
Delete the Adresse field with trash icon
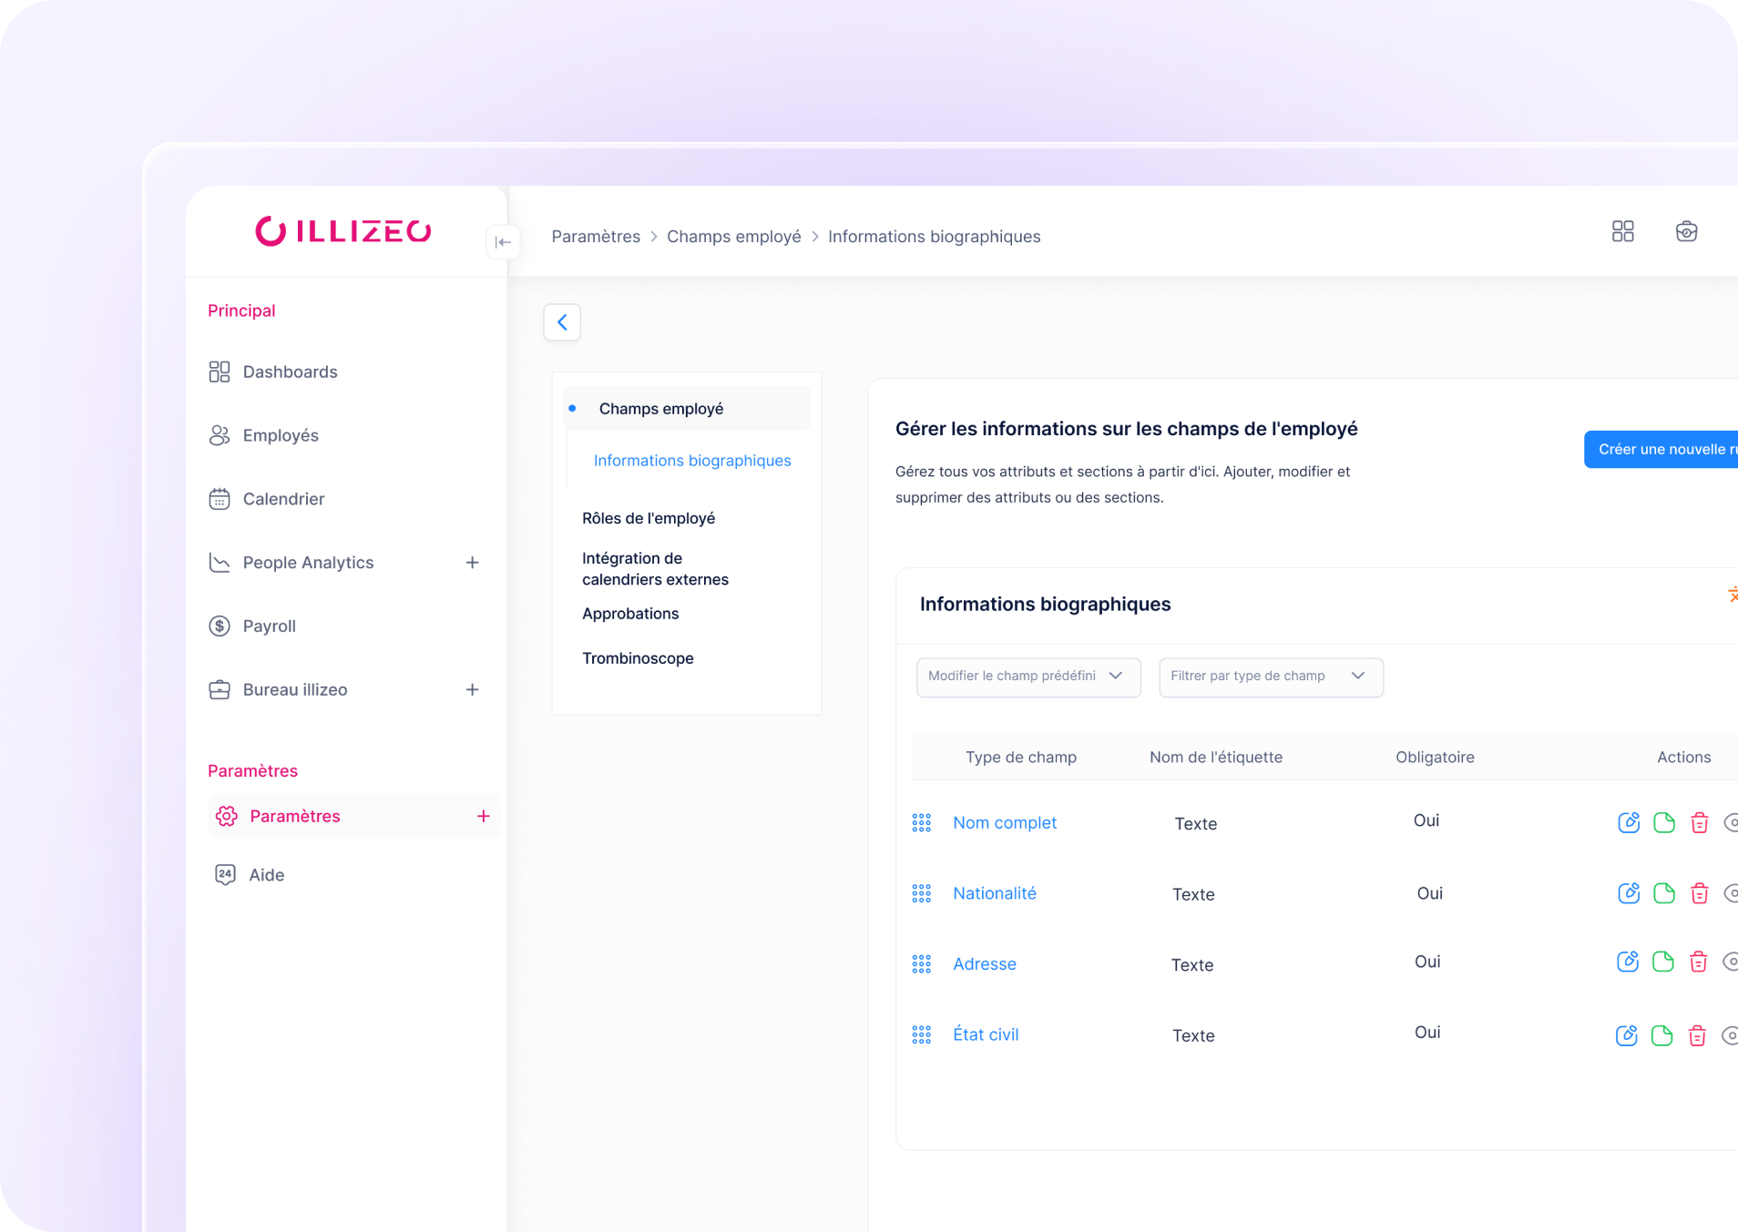pyautogui.click(x=1698, y=962)
